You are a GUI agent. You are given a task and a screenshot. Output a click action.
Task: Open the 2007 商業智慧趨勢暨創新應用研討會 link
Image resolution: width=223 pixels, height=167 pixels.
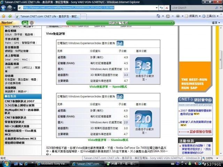tap(196, 112)
